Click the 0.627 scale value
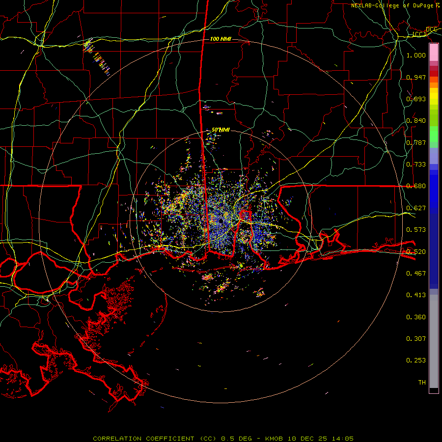442x442 pixels. pos(416,208)
